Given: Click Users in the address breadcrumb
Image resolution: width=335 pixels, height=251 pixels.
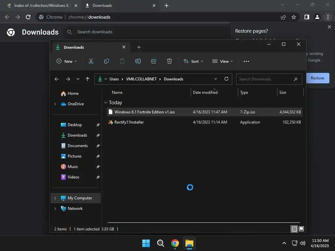Looking at the screenshot, I should pos(114,79).
